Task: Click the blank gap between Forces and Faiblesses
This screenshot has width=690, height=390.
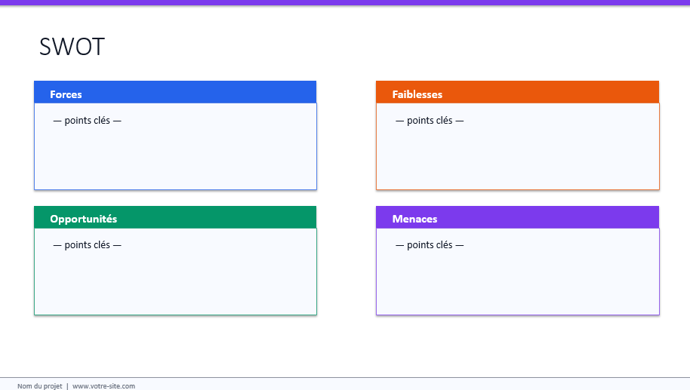Action: pos(346,136)
